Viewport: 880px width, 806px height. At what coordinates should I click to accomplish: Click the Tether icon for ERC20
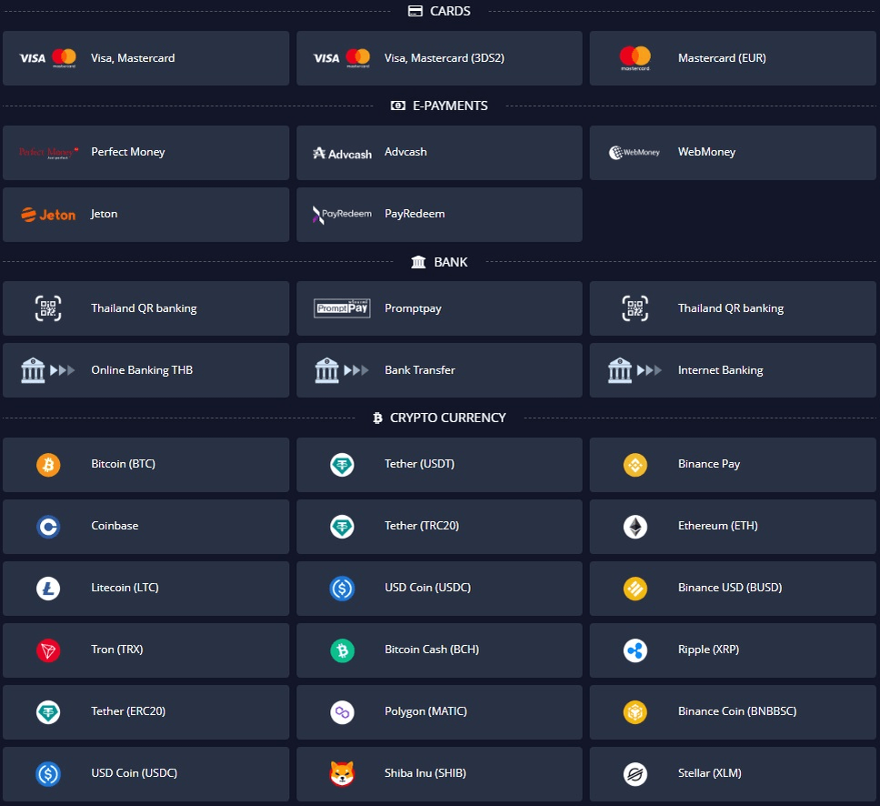point(48,712)
